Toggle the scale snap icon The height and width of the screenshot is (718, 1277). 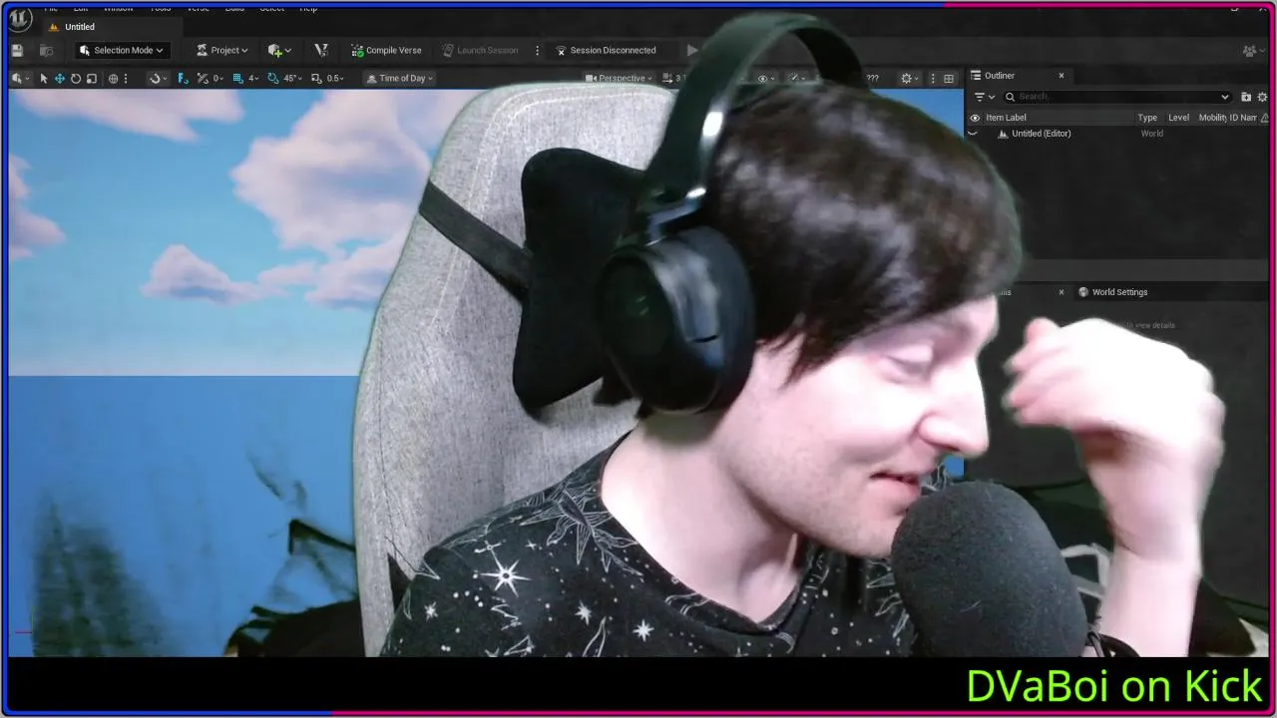[x=316, y=78]
